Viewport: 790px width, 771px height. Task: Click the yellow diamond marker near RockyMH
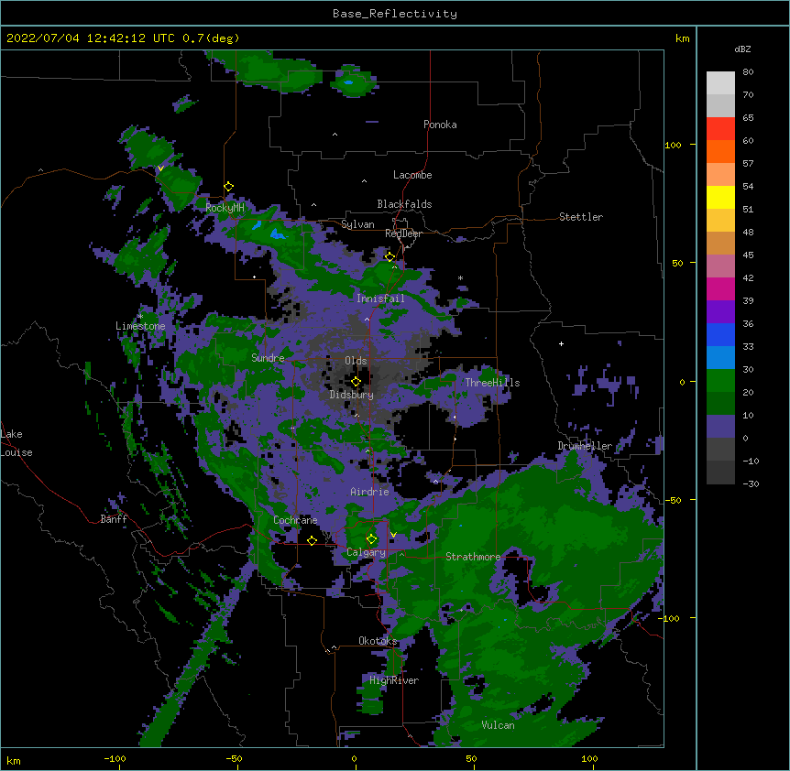click(229, 187)
